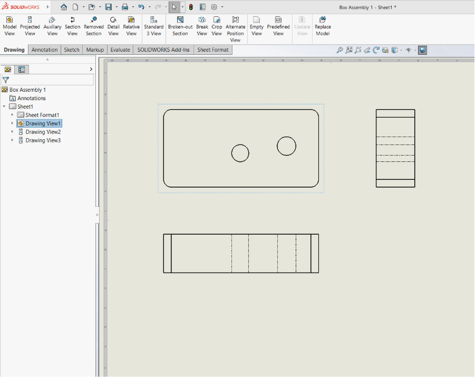Image resolution: width=476 pixels, height=377 pixels.
Task: Choose the Removed Section tool
Action: (x=93, y=26)
